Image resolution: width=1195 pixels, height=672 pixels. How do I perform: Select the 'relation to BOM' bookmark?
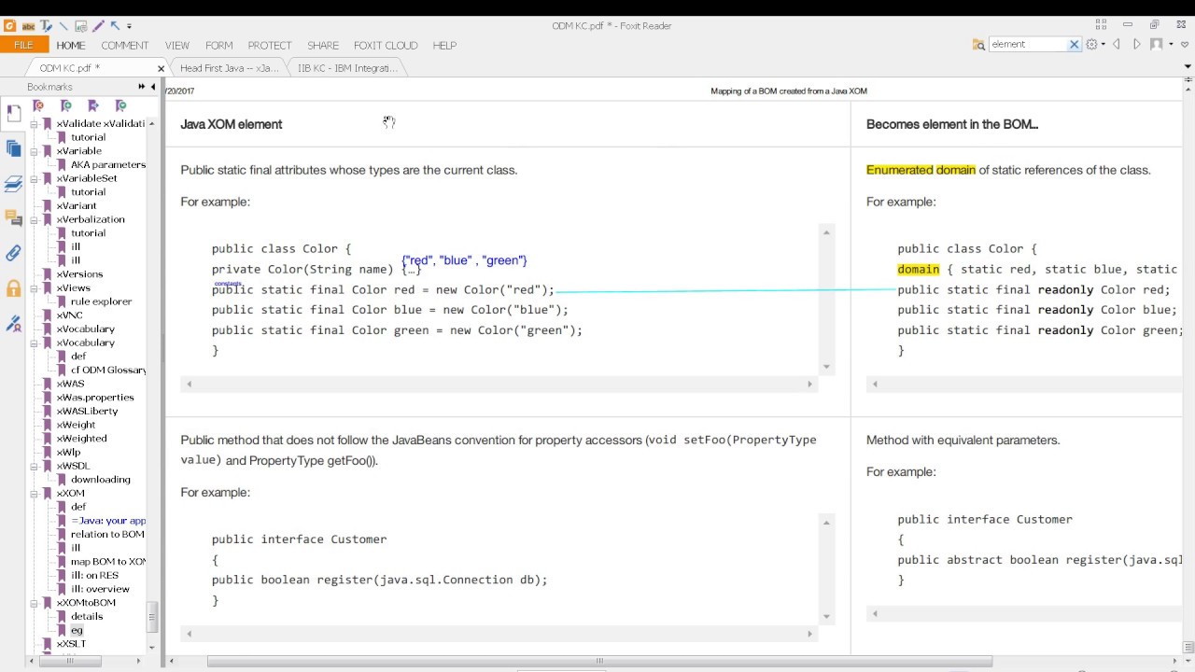[107, 534]
